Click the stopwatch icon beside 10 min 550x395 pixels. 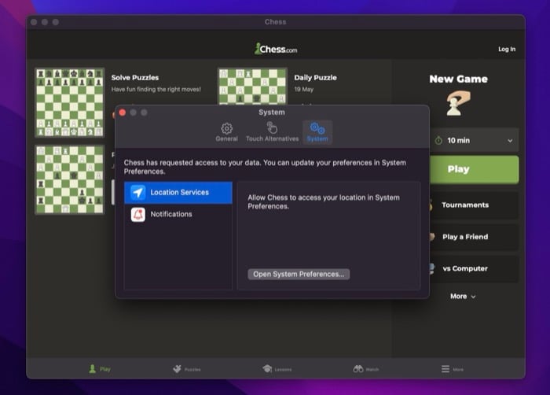click(438, 140)
